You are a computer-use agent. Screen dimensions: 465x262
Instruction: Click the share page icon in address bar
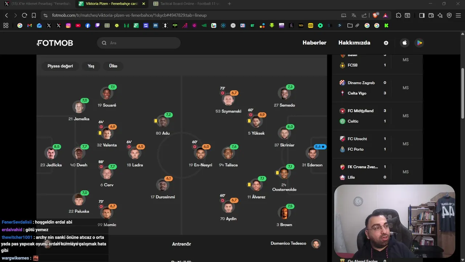click(364, 15)
